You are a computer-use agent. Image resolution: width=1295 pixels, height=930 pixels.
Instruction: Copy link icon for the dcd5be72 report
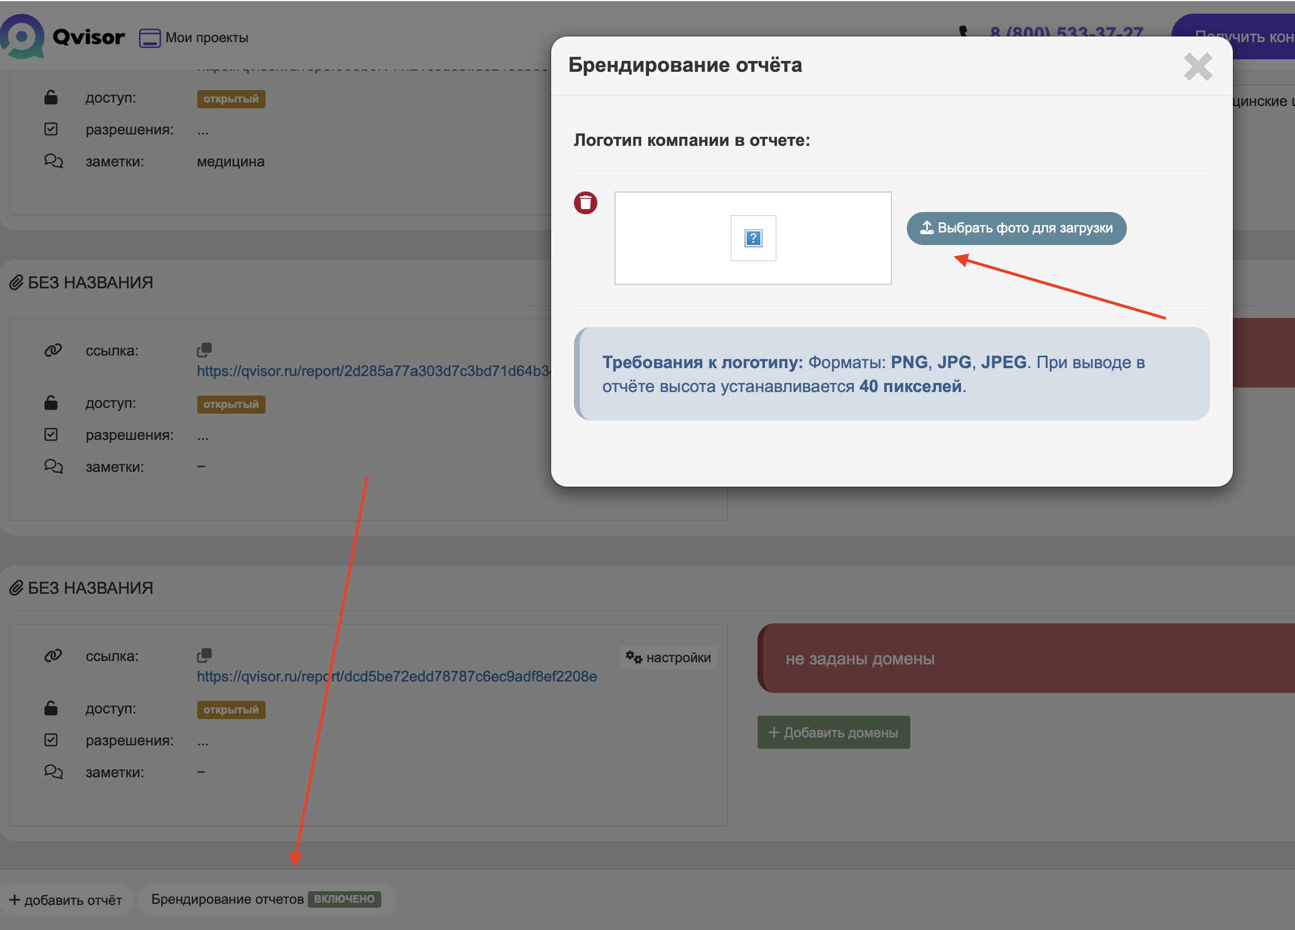tap(205, 655)
